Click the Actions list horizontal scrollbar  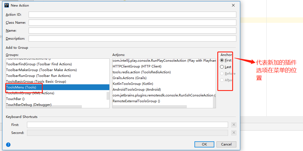[x=150, y=107]
